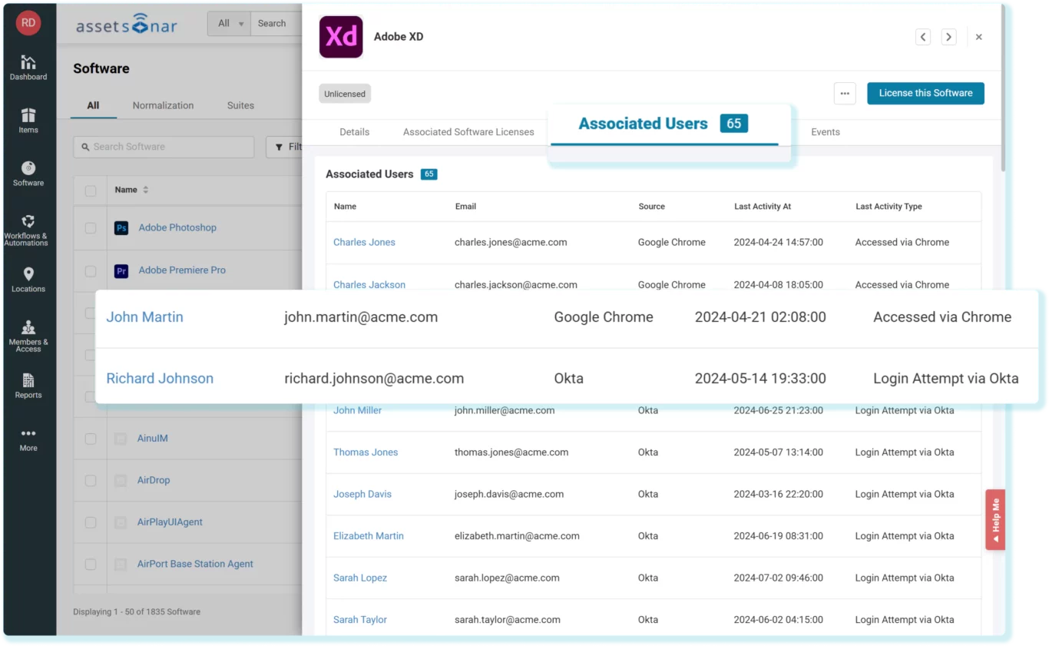Screen dimensions: 1049x646
Task: Open the three-dot options menu
Action: [845, 94]
